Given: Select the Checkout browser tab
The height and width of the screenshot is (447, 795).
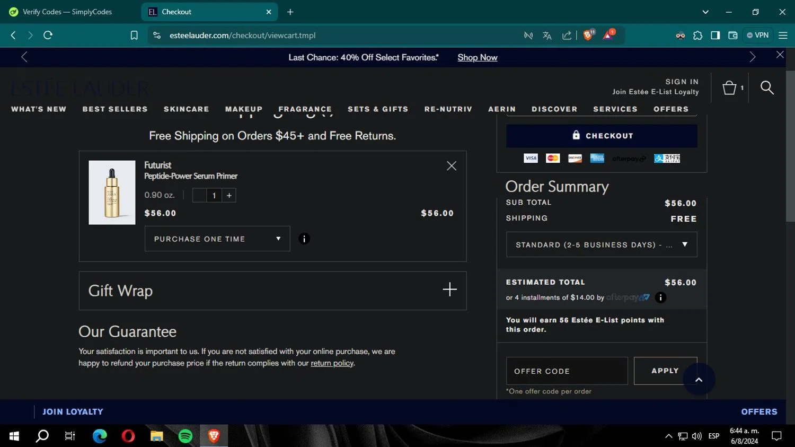Looking at the screenshot, I should coord(209,12).
